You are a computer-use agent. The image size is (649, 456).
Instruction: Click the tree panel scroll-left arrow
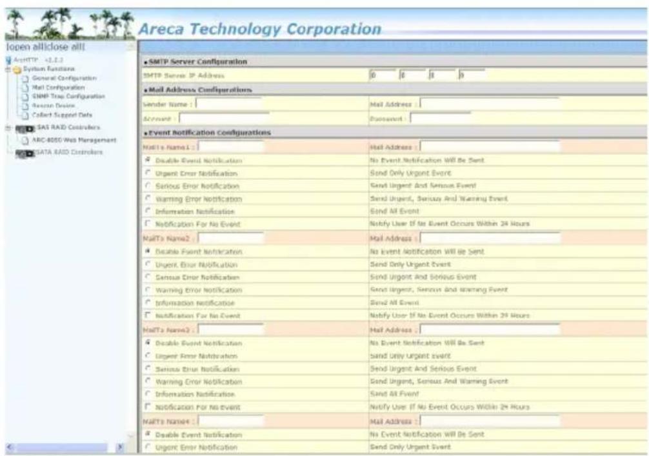pyautogui.click(x=10, y=448)
